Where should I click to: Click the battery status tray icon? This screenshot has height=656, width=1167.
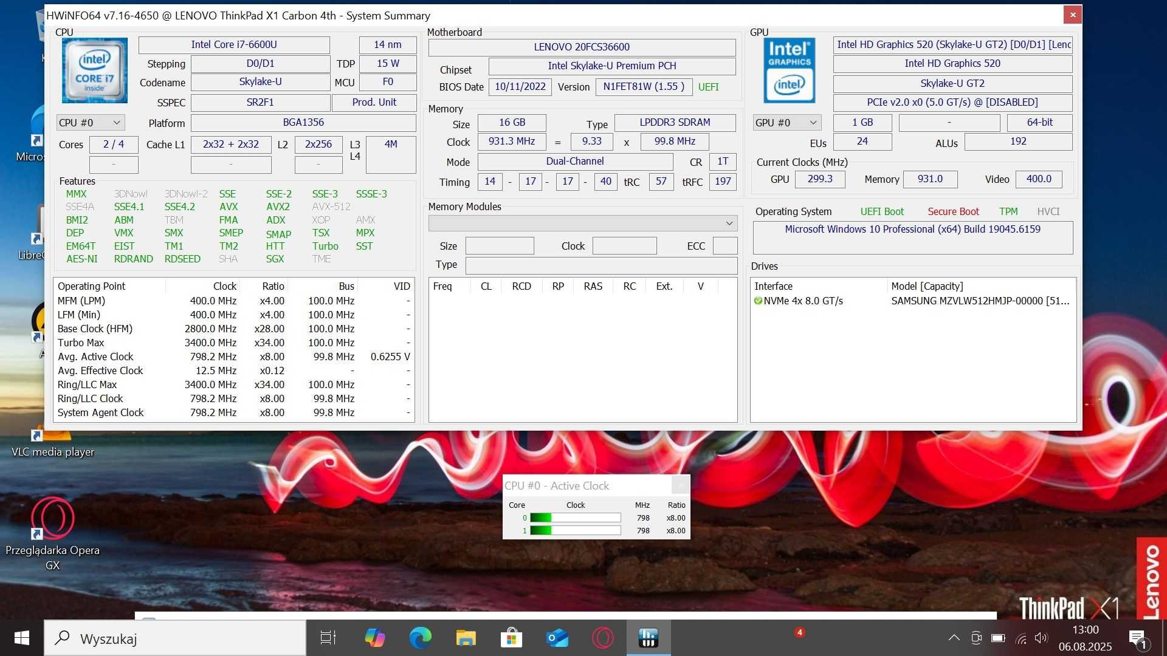998,638
